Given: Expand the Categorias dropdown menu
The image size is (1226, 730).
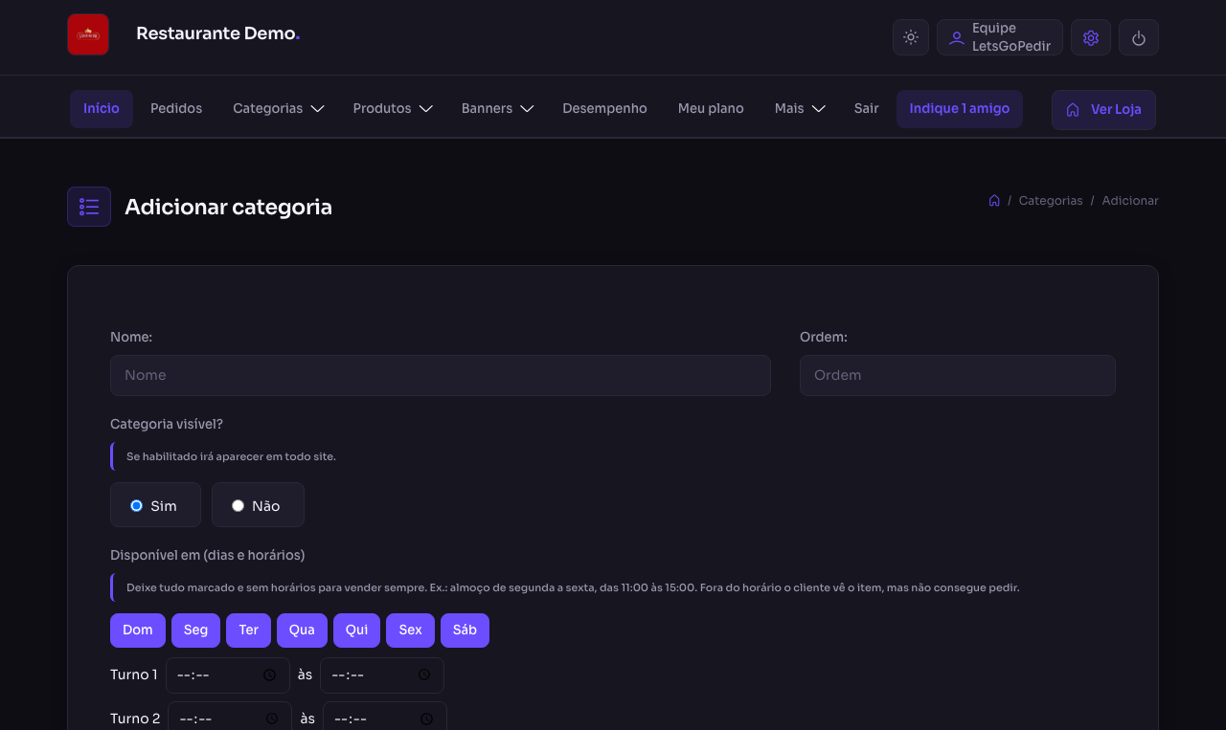Looking at the screenshot, I should 279,109.
